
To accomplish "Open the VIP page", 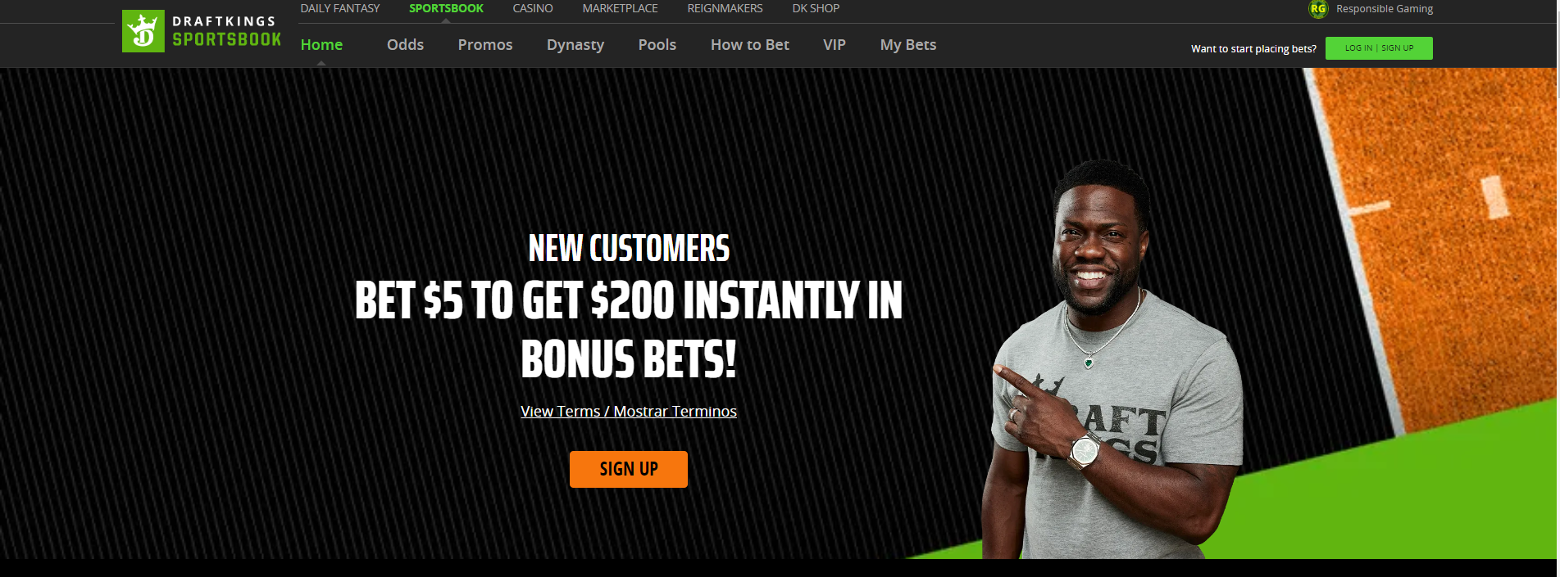I will pos(835,45).
